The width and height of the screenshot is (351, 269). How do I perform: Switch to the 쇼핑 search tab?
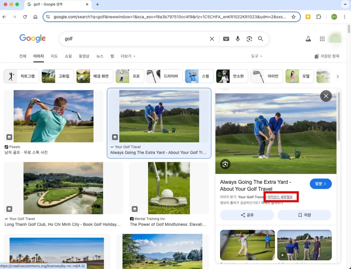point(68,56)
